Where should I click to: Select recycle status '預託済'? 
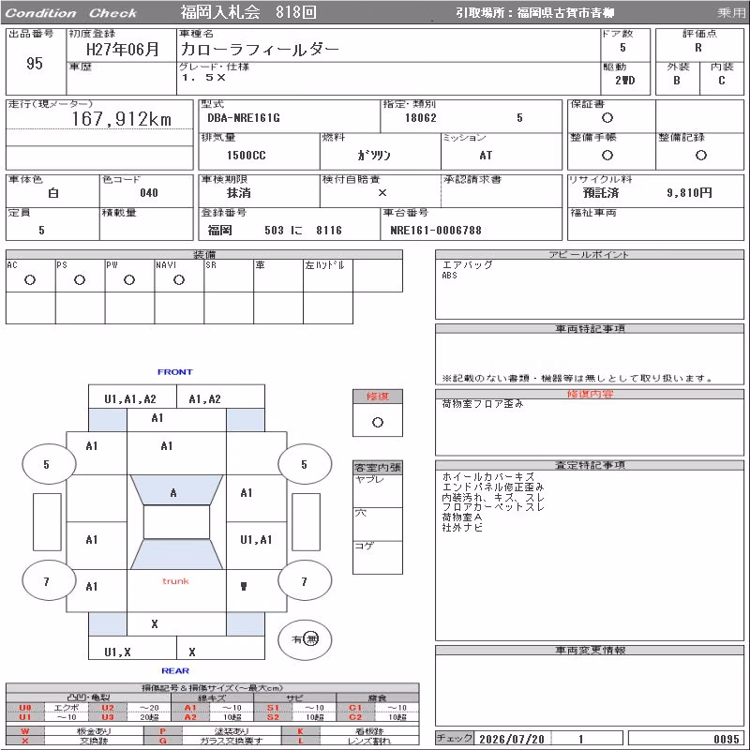click(x=601, y=193)
